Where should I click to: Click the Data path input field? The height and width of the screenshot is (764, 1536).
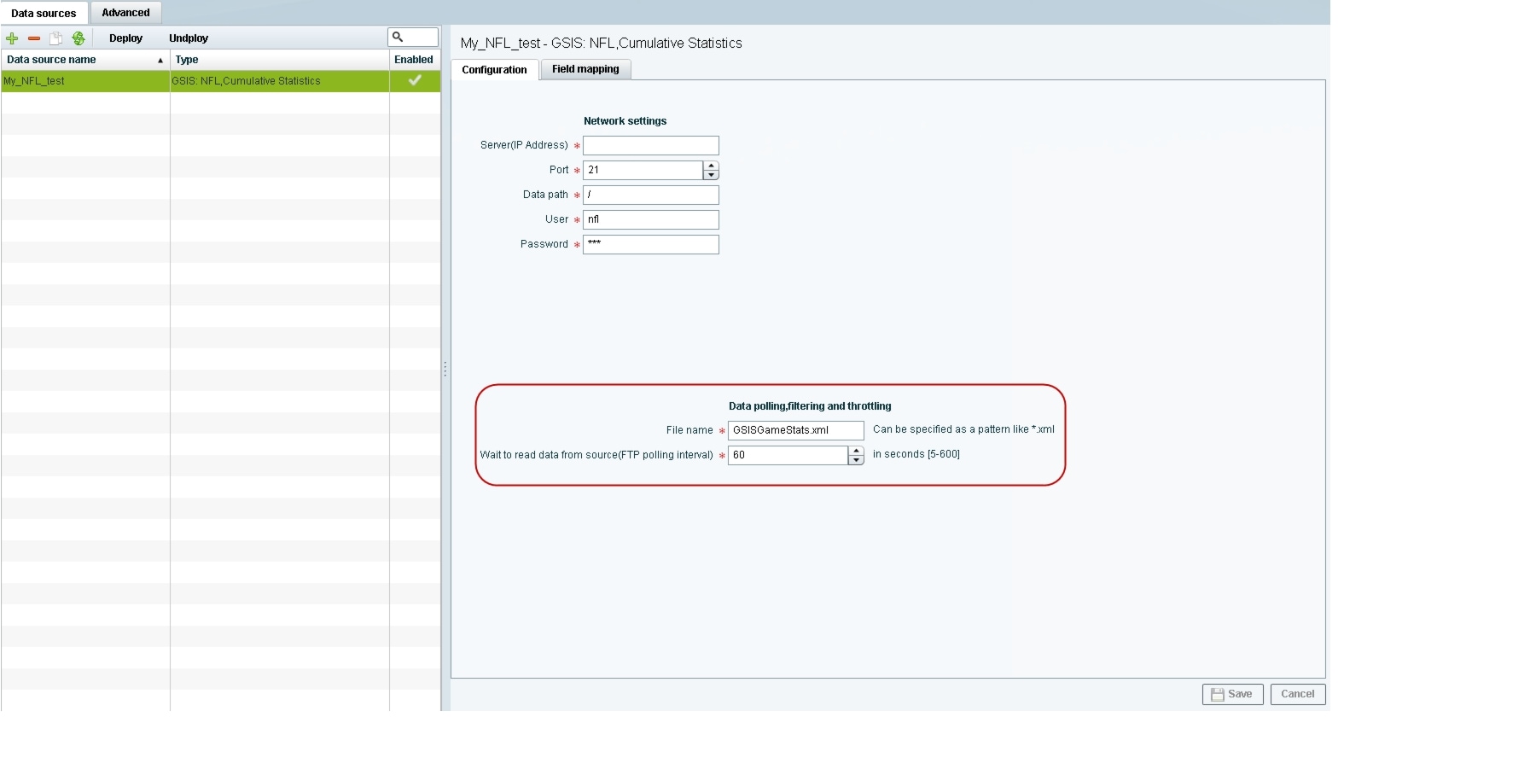click(x=651, y=195)
